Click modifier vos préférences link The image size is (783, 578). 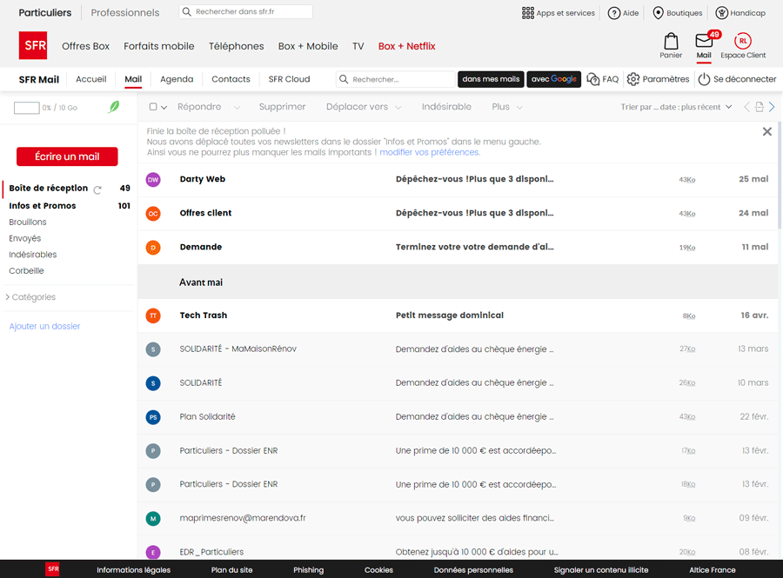click(430, 153)
